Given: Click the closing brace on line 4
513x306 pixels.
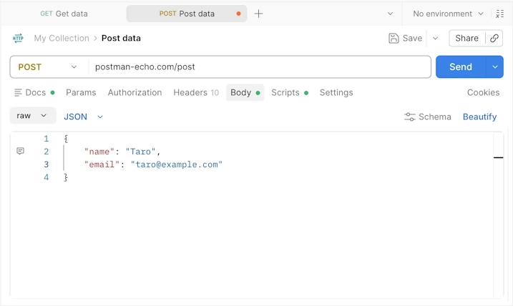Looking at the screenshot, I should point(66,177).
